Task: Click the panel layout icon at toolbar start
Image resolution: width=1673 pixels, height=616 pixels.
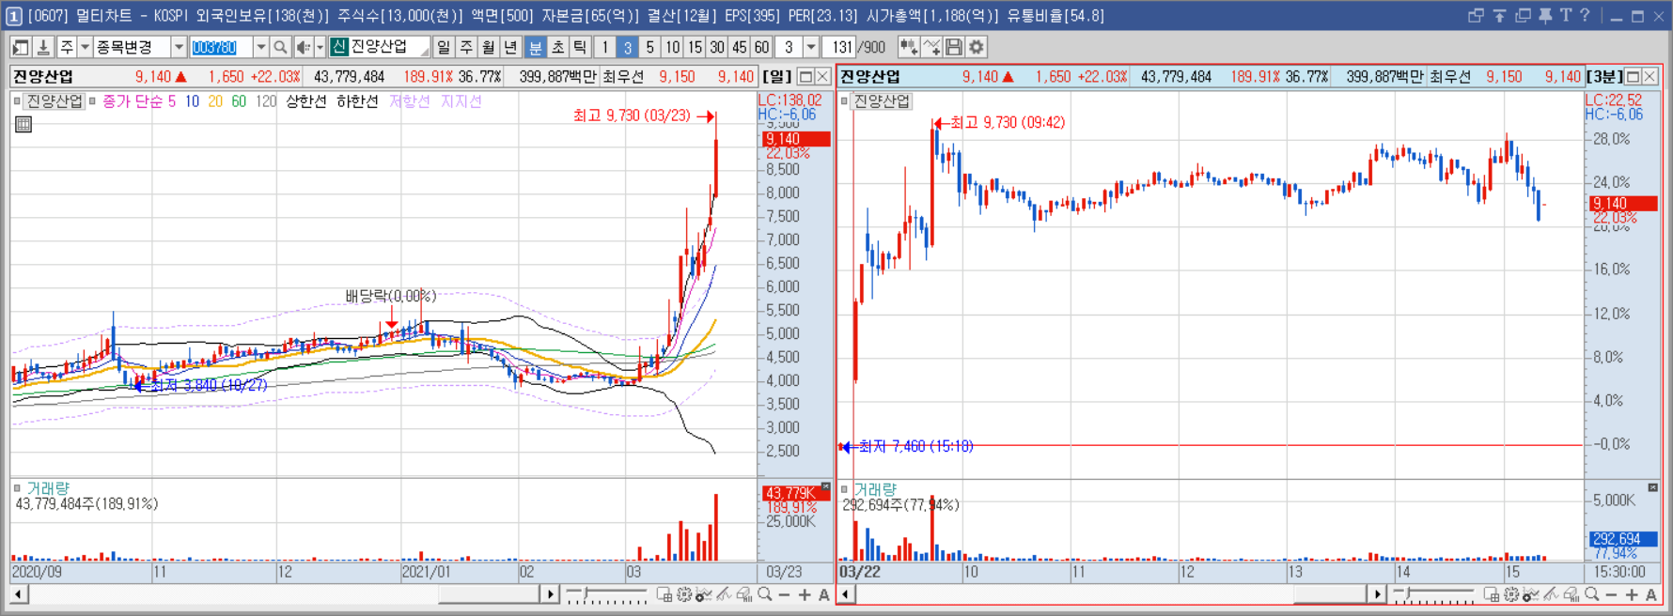Action: (21, 47)
